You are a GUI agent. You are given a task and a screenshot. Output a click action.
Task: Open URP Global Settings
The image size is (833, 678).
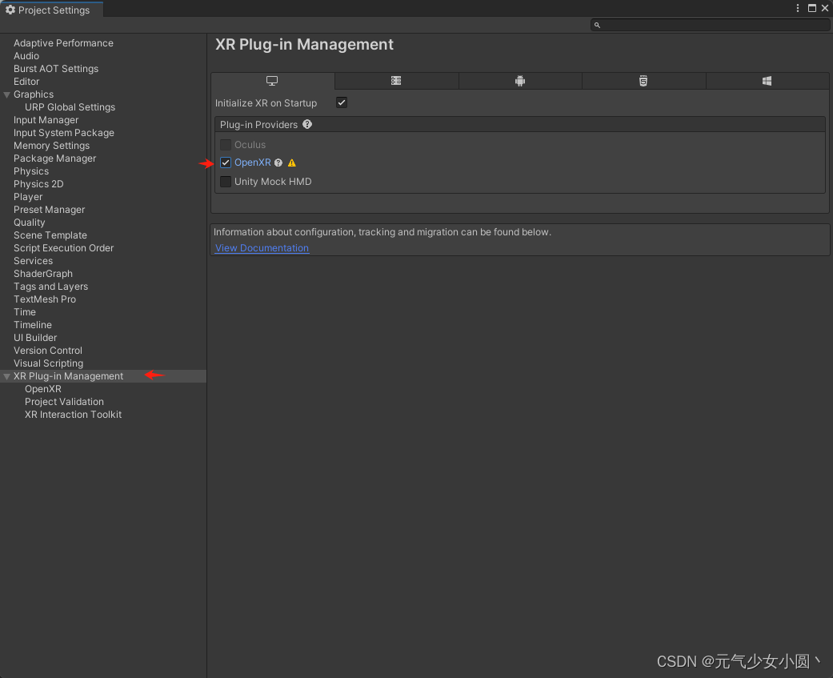[70, 106]
